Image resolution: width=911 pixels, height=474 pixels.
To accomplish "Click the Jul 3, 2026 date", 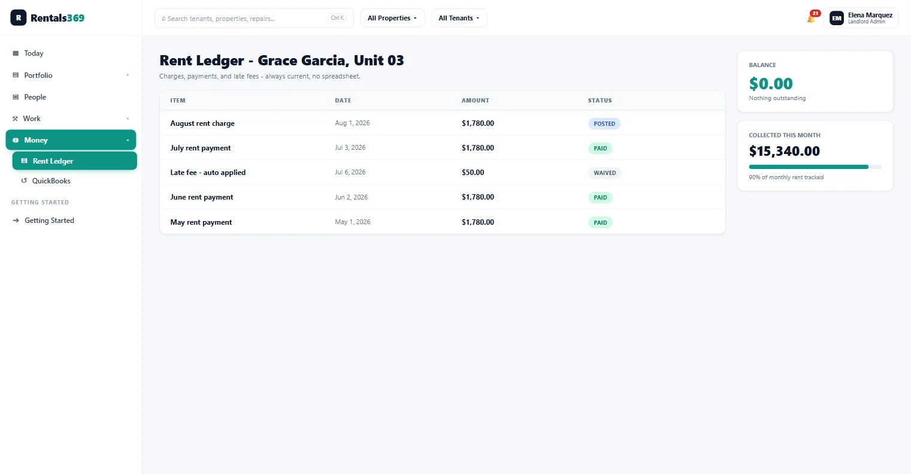I will pos(350,147).
